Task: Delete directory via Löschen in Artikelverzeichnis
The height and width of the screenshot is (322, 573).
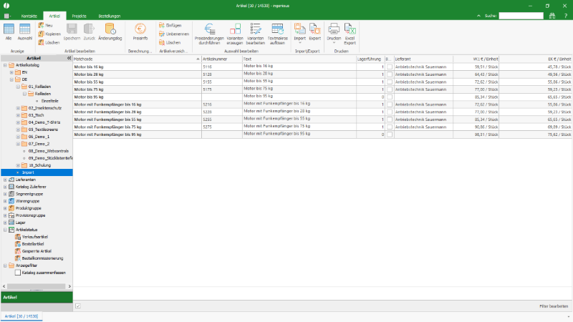Action: [170, 43]
